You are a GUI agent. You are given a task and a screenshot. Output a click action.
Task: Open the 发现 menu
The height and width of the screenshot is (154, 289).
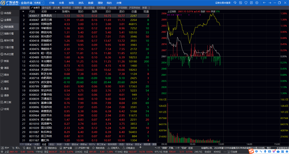tap(71, 3)
